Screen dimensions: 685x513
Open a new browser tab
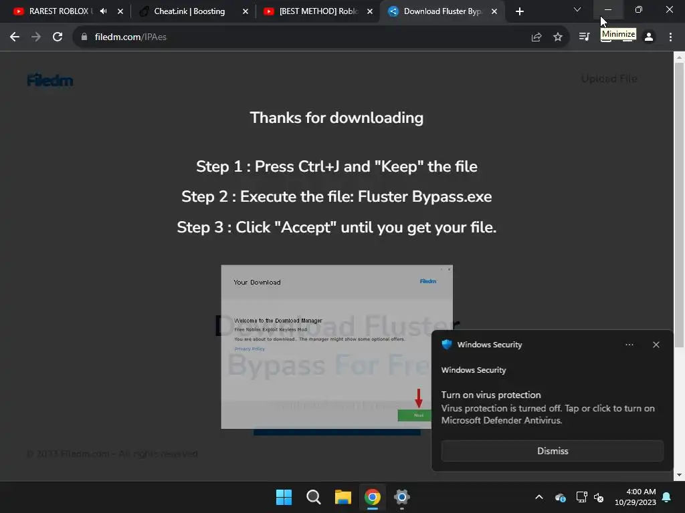point(519,11)
